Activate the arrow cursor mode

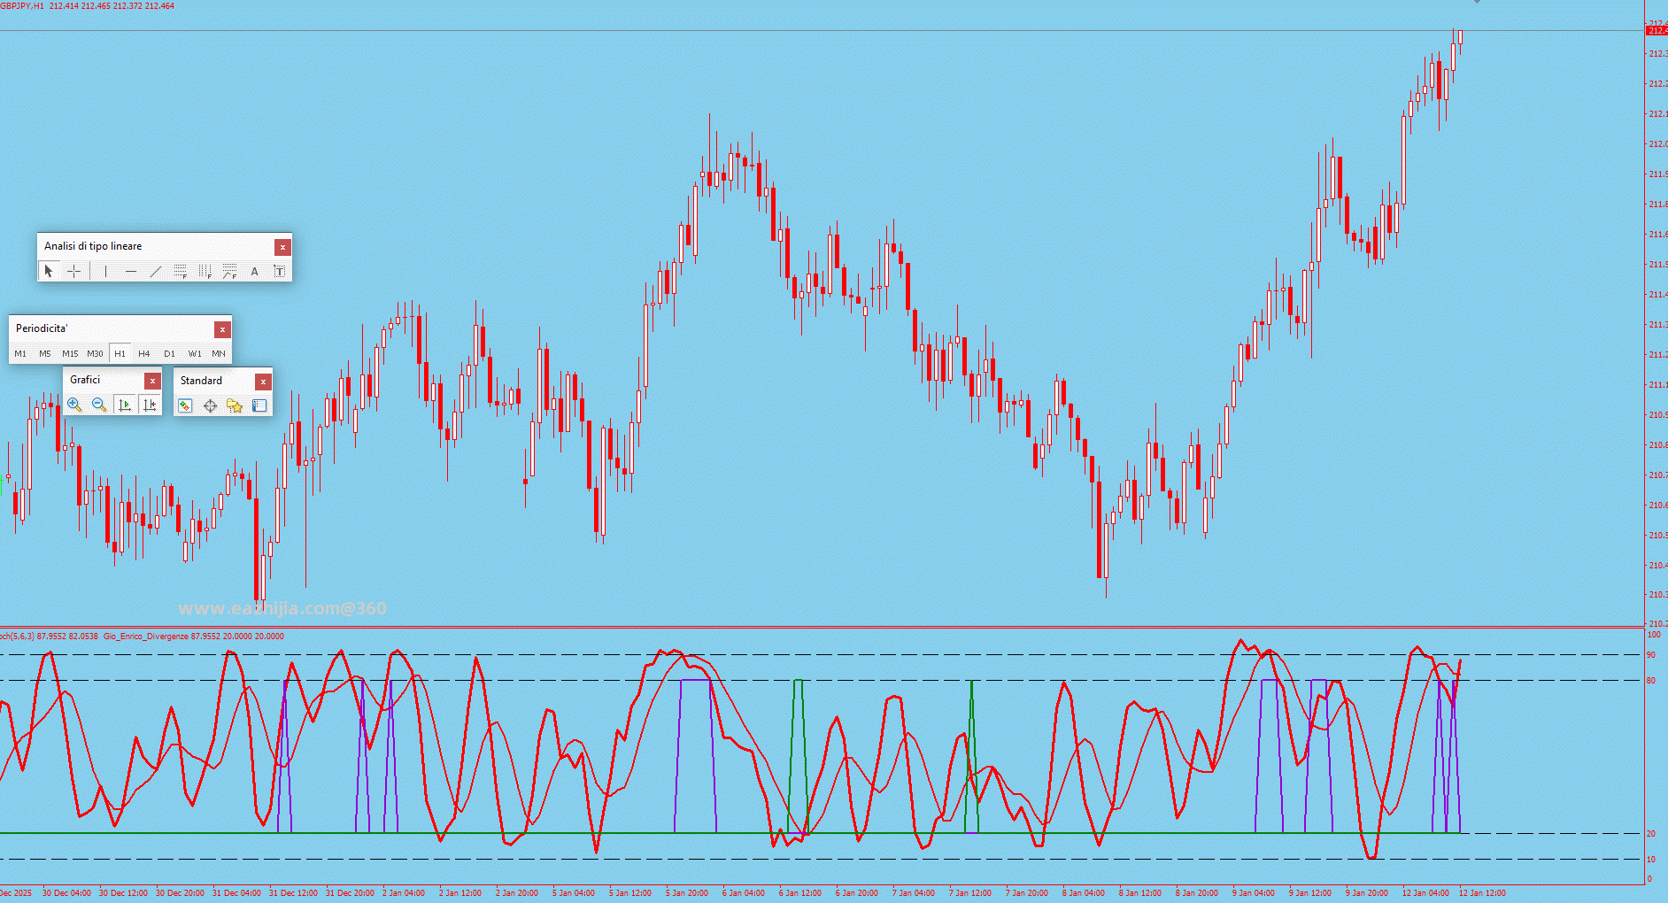point(49,271)
